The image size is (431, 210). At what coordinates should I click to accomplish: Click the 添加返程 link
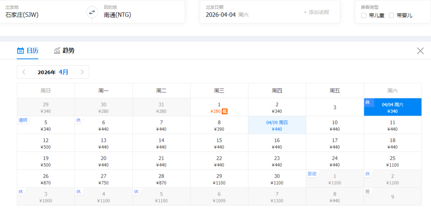click(316, 12)
